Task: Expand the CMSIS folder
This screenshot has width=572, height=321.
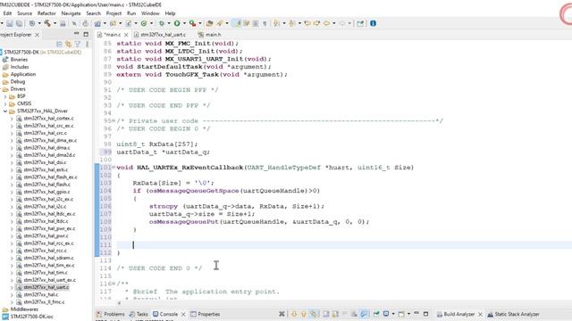Action: (x=5, y=103)
